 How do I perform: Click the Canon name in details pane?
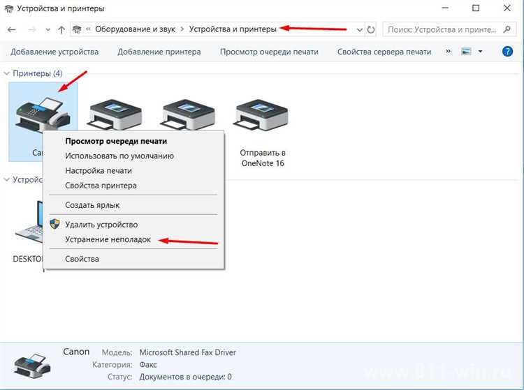point(76,352)
